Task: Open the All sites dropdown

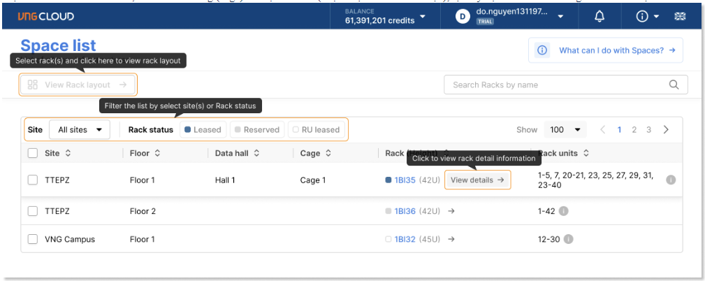Action: 79,130
